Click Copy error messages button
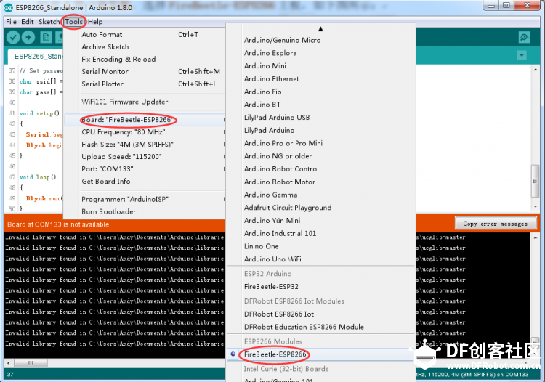Screen dimensions: 545x382 (496, 224)
